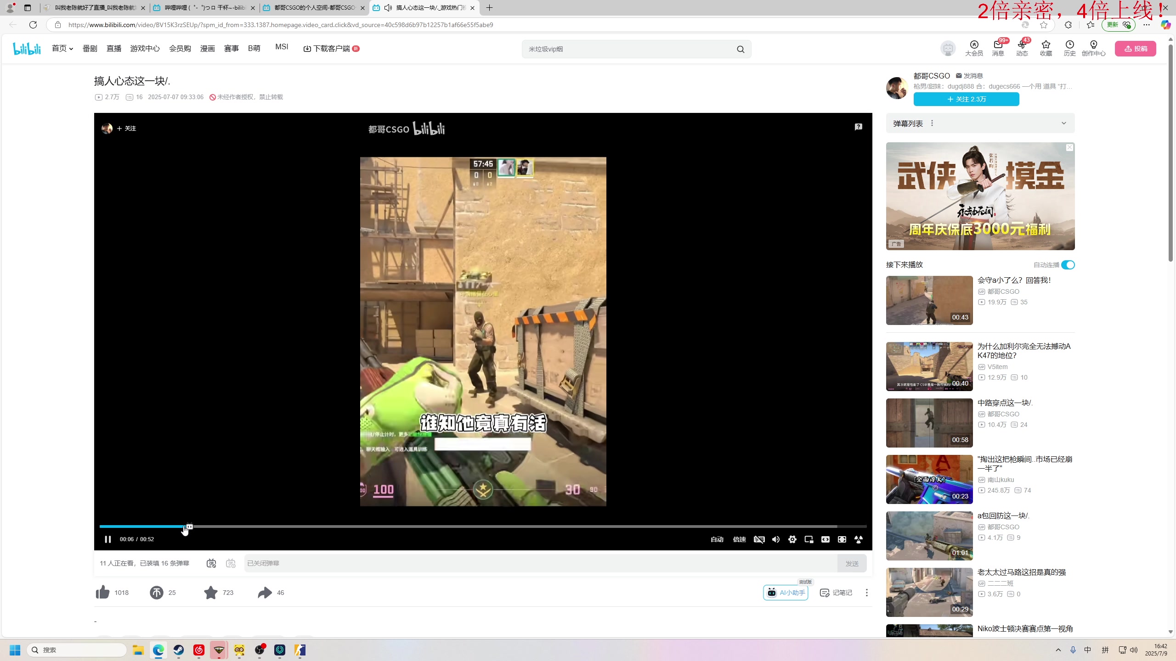The image size is (1176, 661).
Task: Click the radiation-shaped fullscreen icon
Action: click(859, 539)
